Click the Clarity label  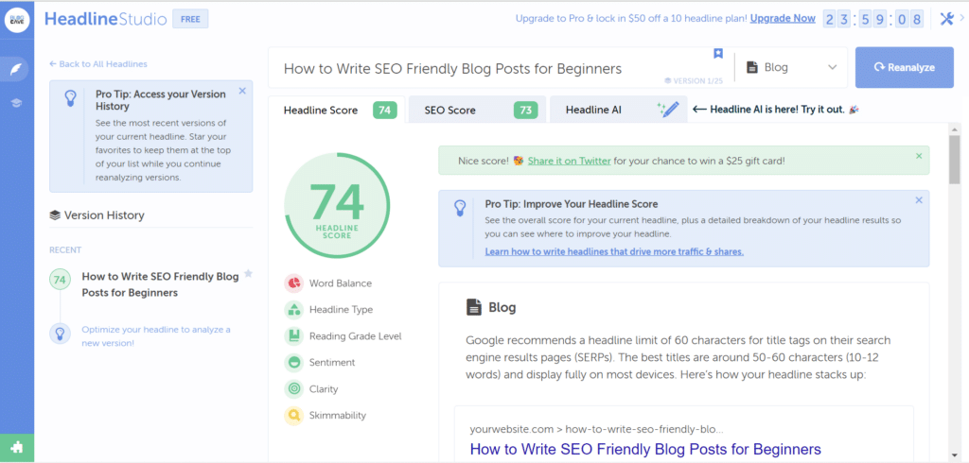point(324,389)
